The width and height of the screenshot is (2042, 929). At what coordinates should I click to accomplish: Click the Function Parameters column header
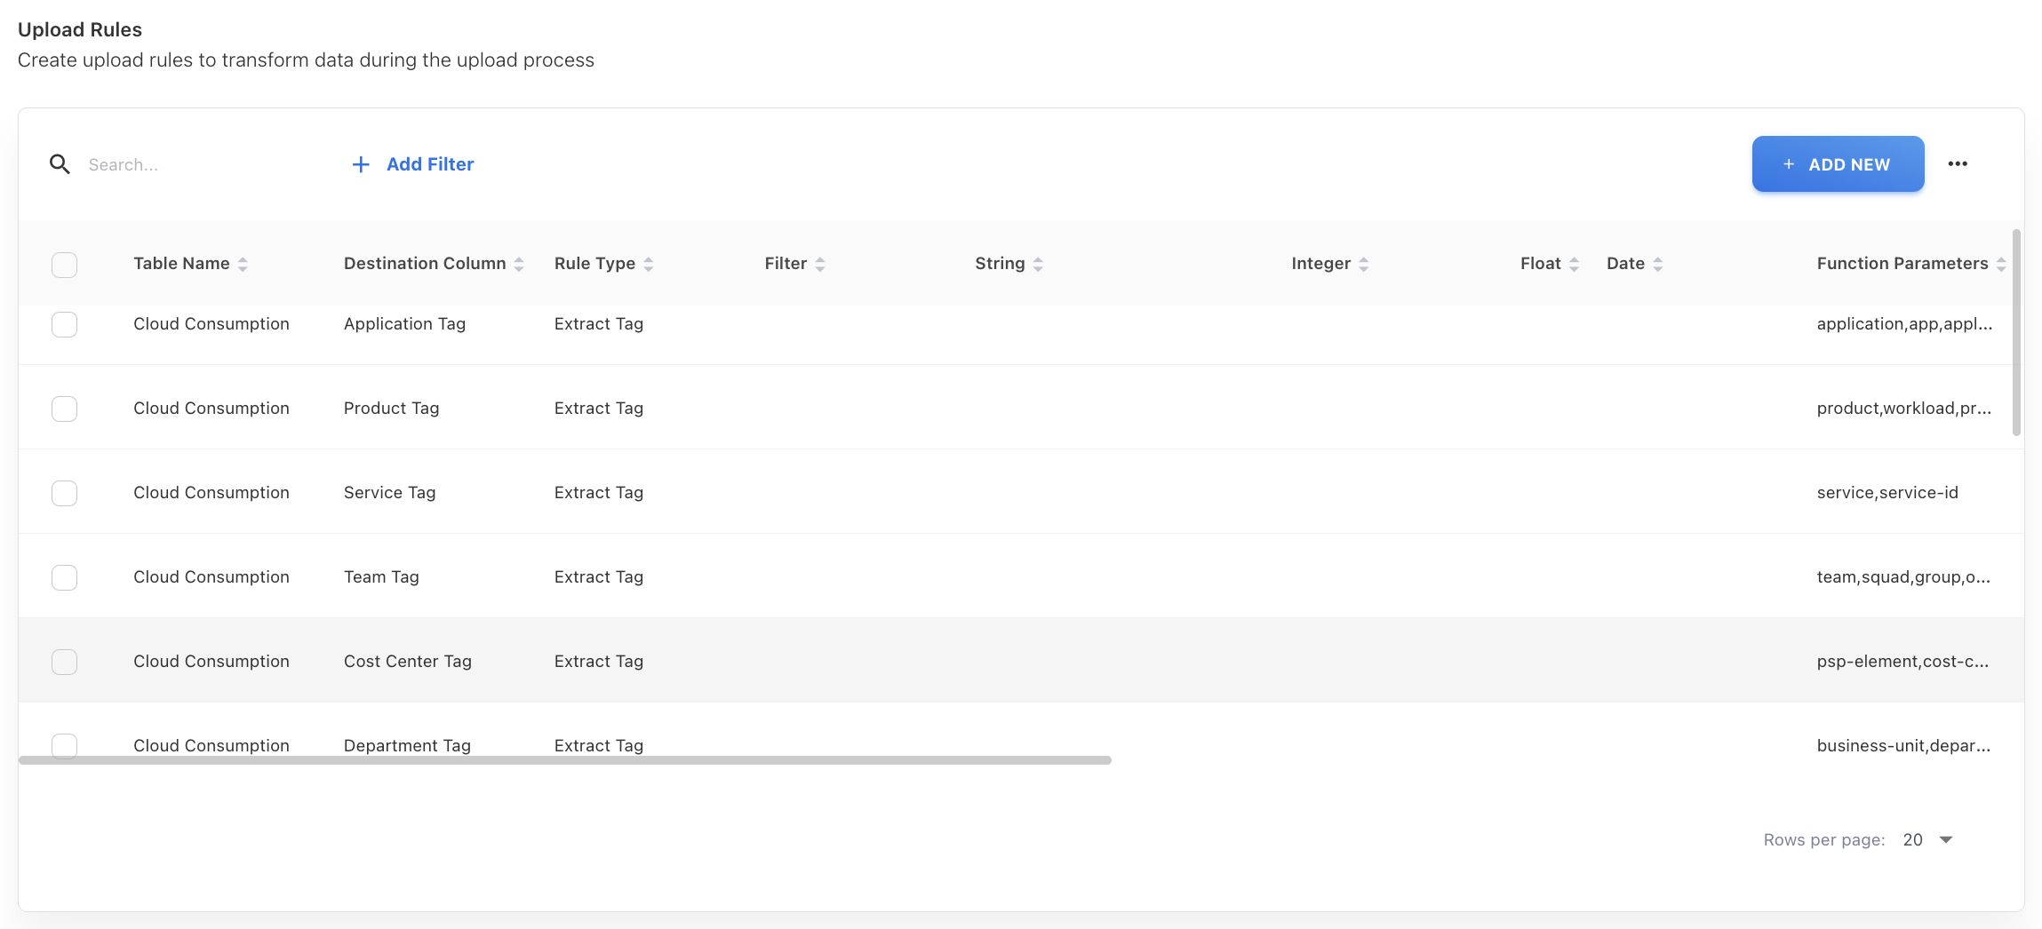[1902, 264]
